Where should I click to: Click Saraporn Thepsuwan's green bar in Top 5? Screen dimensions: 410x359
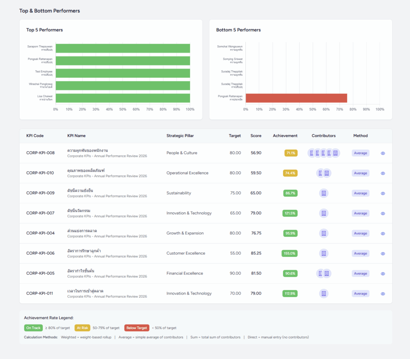tap(123, 48)
